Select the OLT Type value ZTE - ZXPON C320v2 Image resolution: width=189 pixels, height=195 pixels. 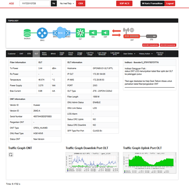[x=102, y=91]
